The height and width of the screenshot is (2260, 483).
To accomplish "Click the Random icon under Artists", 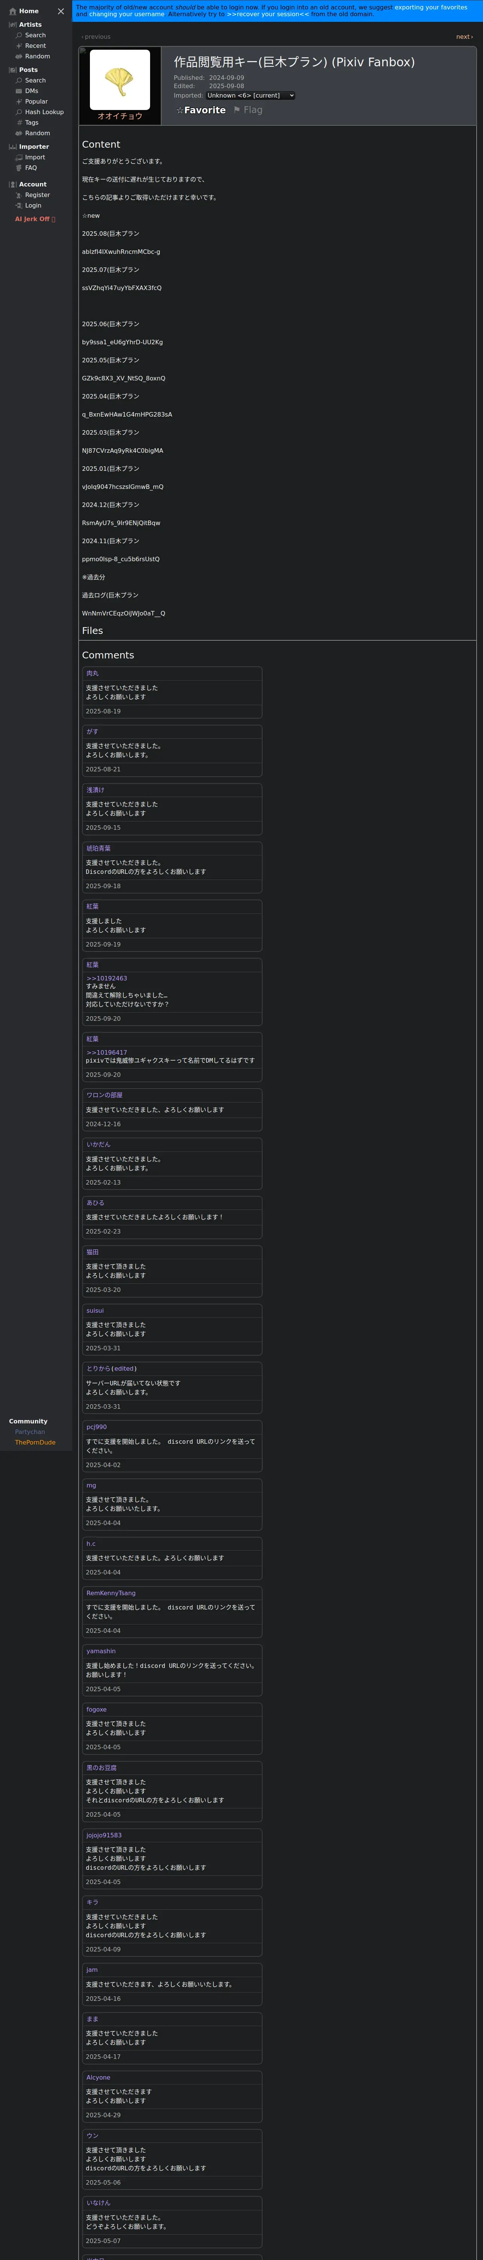I will [19, 56].
